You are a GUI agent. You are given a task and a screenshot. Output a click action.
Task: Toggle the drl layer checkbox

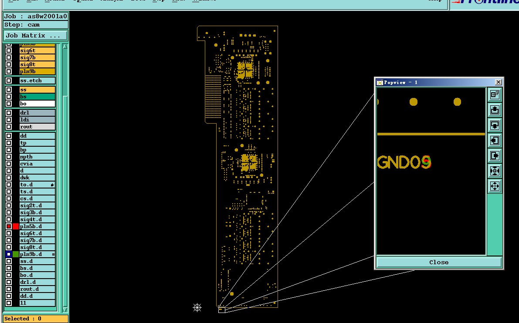coord(9,113)
